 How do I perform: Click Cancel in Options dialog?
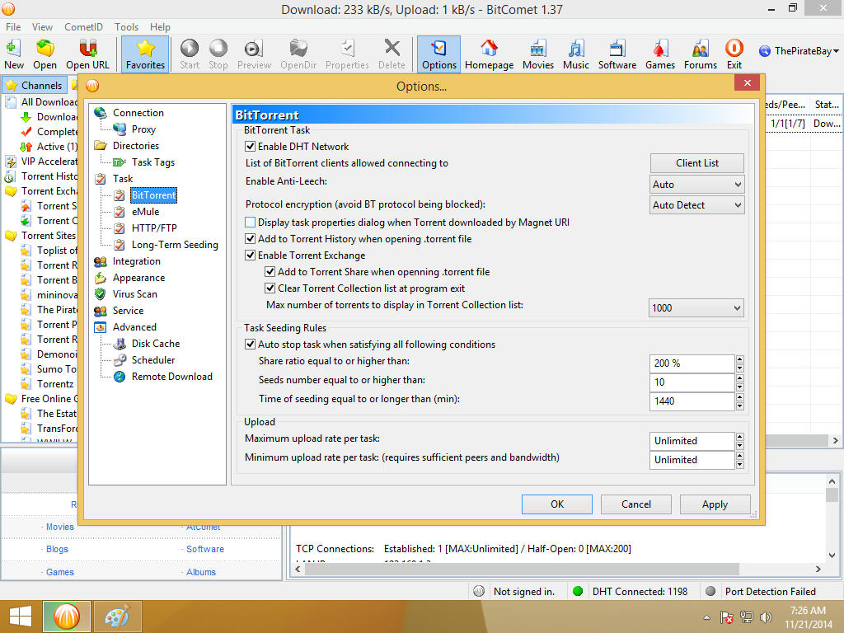coord(636,504)
